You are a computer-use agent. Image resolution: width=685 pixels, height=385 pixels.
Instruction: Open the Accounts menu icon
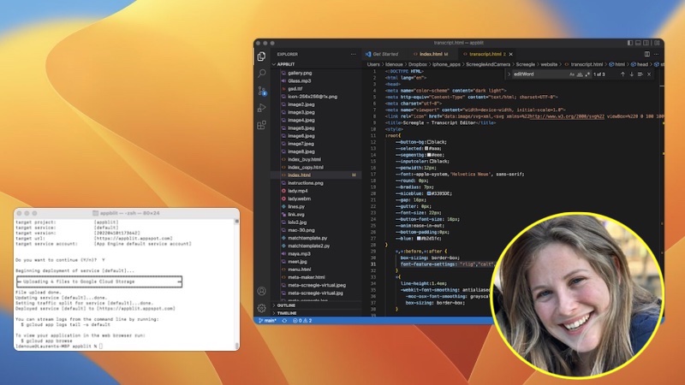coord(261,291)
